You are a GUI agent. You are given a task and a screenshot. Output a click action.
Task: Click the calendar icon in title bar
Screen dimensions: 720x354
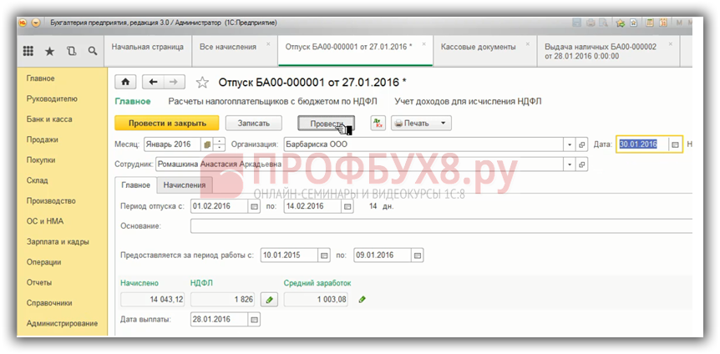663,23
